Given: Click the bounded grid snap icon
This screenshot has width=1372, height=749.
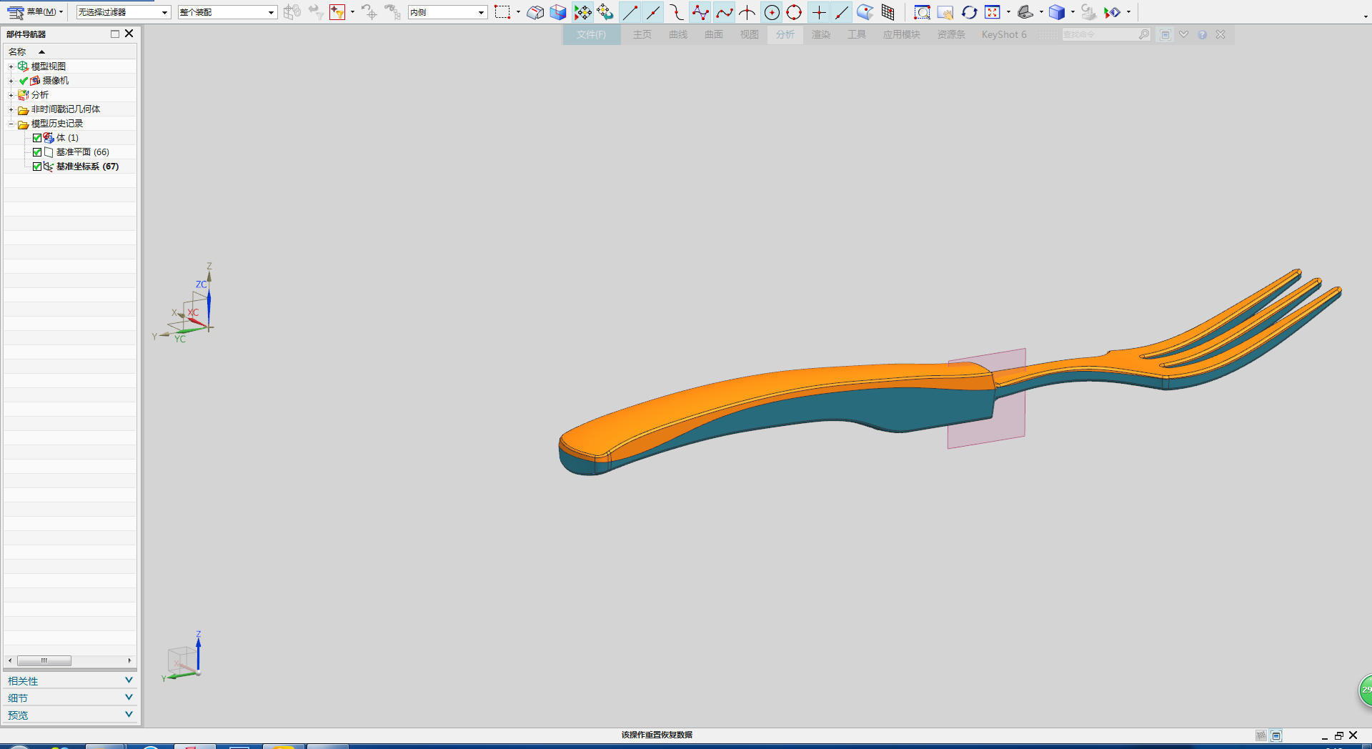Looking at the screenshot, I should pyautogui.click(x=888, y=12).
